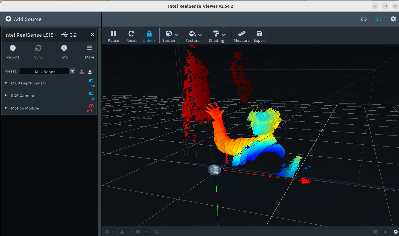Expand the Motion Module section
The image size is (399, 236).
point(6,108)
